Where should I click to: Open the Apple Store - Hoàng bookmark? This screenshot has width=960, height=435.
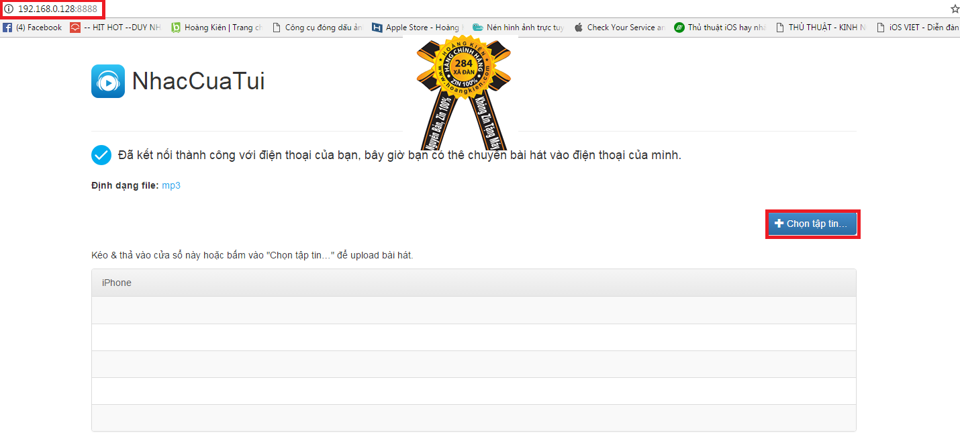(x=417, y=28)
